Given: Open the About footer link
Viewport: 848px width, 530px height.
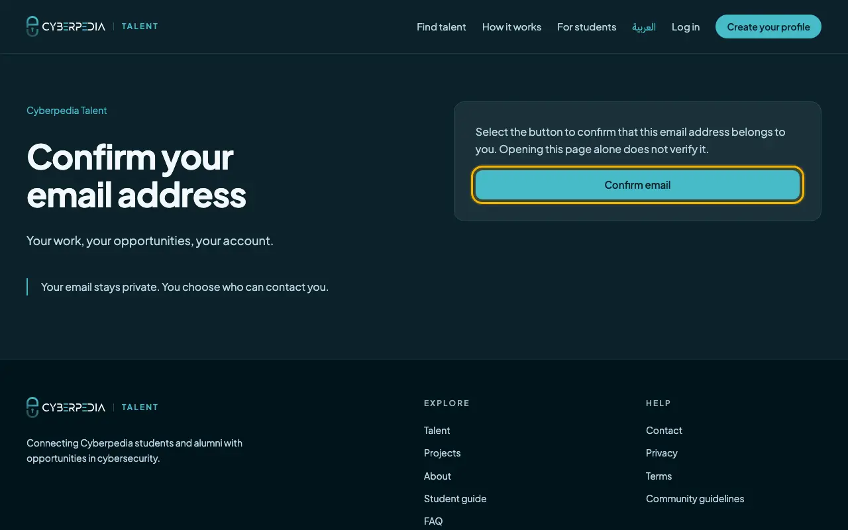Looking at the screenshot, I should pyautogui.click(x=437, y=476).
